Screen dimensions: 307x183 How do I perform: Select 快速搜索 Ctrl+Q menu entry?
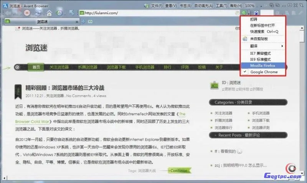[263, 31]
